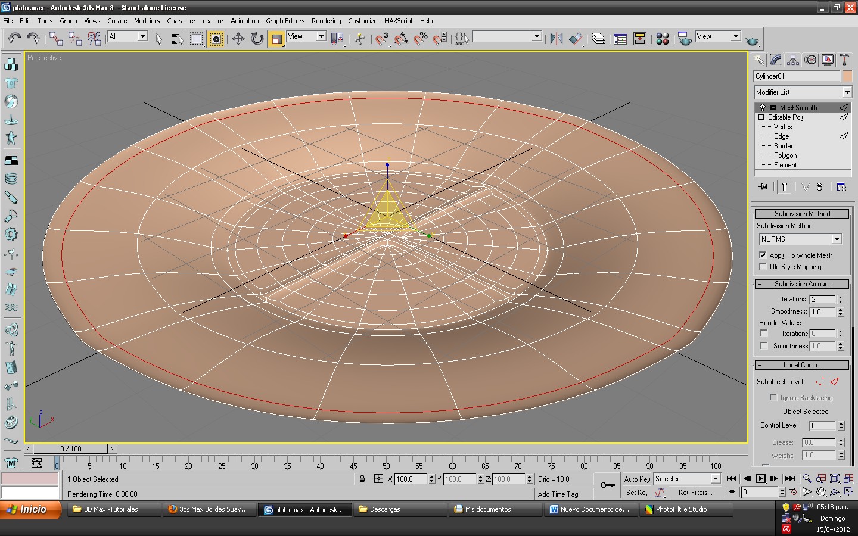
Task: Open the Modifiers menu
Action: point(147,21)
